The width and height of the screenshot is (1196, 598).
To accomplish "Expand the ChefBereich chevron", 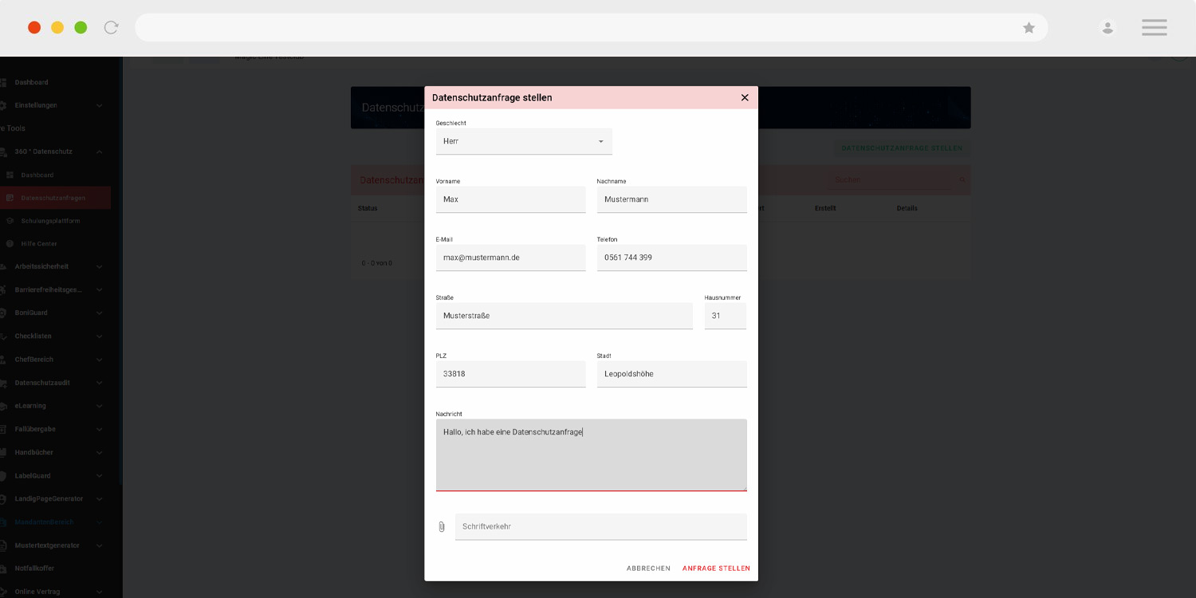I will pyautogui.click(x=100, y=360).
